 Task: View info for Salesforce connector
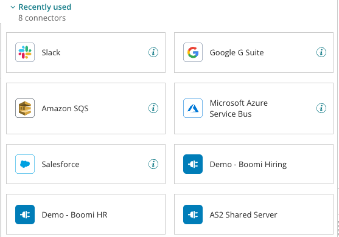(153, 164)
